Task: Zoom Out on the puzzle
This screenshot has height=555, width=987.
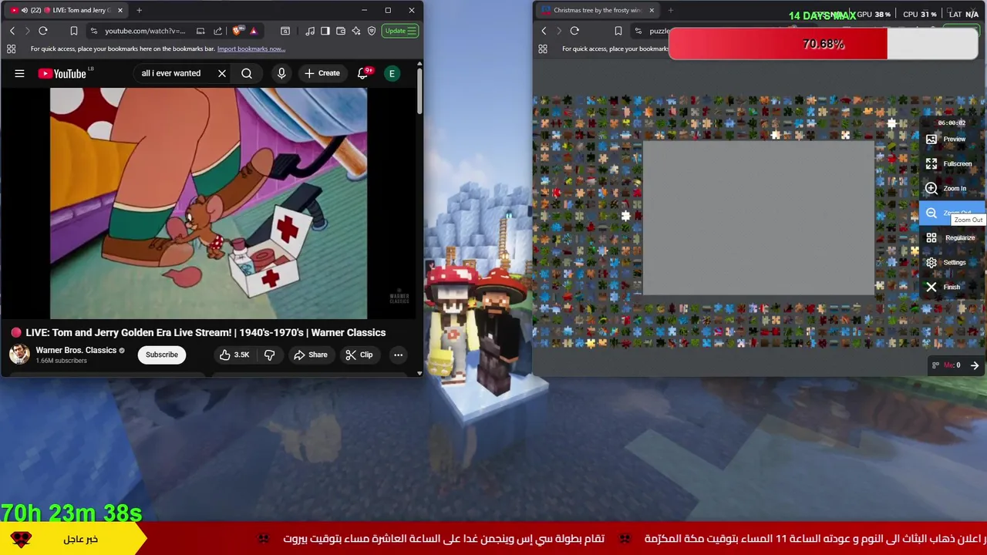Action: (x=951, y=213)
